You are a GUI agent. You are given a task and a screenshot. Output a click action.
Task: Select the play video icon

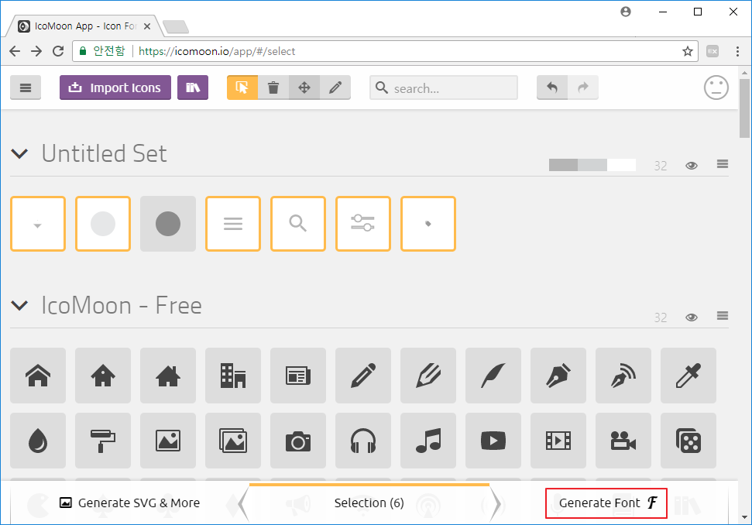pyautogui.click(x=493, y=441)
